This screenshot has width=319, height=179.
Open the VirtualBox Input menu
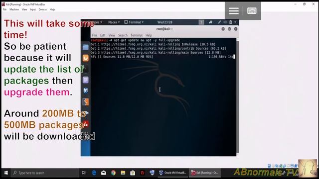[x=33, y=9]
